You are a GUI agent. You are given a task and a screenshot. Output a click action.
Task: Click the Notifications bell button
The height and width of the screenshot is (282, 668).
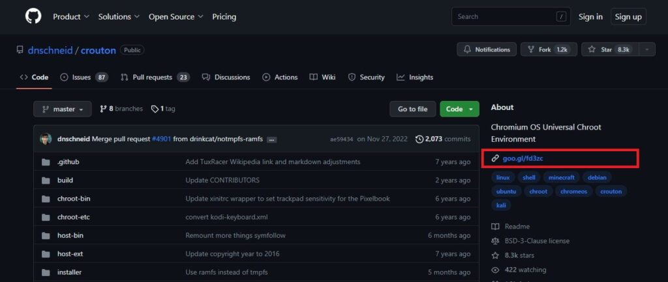point(487,49)
